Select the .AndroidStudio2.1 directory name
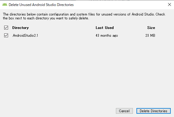 [x=25, y=36]
